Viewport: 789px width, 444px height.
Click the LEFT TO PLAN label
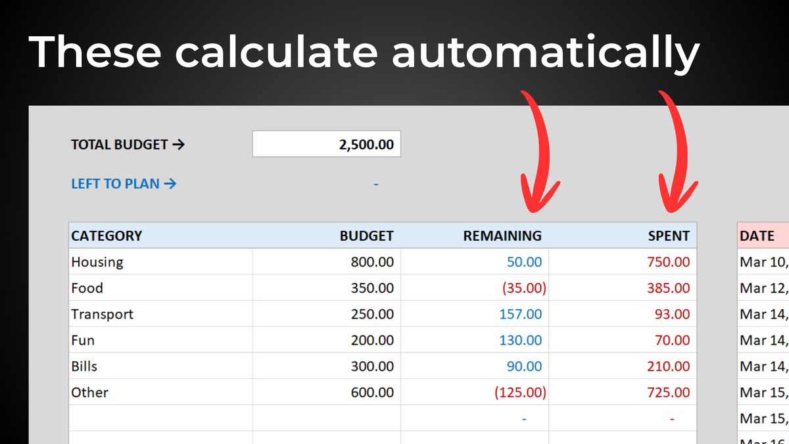(x=124, y=184)
